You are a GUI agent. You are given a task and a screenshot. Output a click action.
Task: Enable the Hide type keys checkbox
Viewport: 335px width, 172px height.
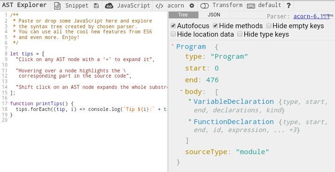coord(240,34)
